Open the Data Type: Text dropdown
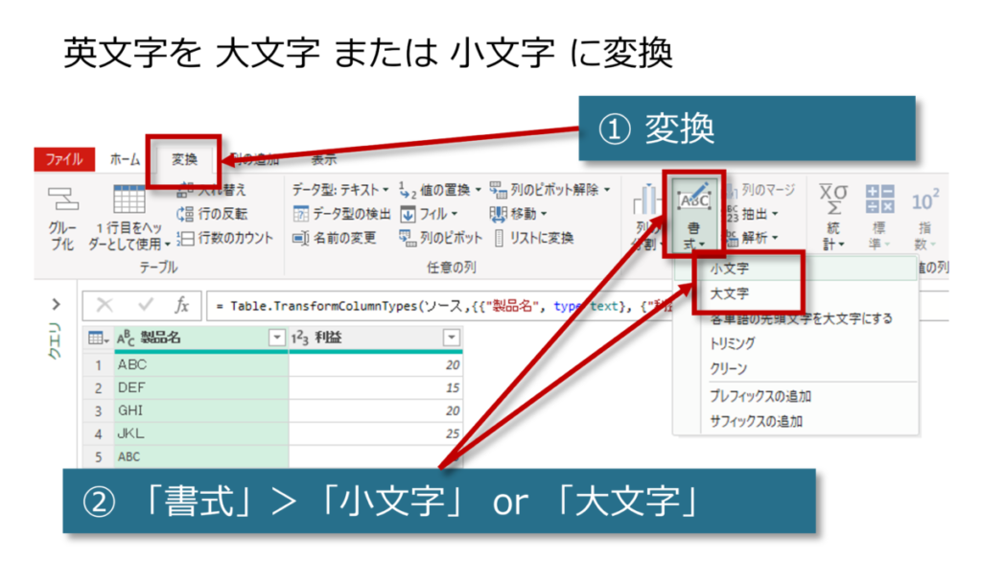 (340, 190)
